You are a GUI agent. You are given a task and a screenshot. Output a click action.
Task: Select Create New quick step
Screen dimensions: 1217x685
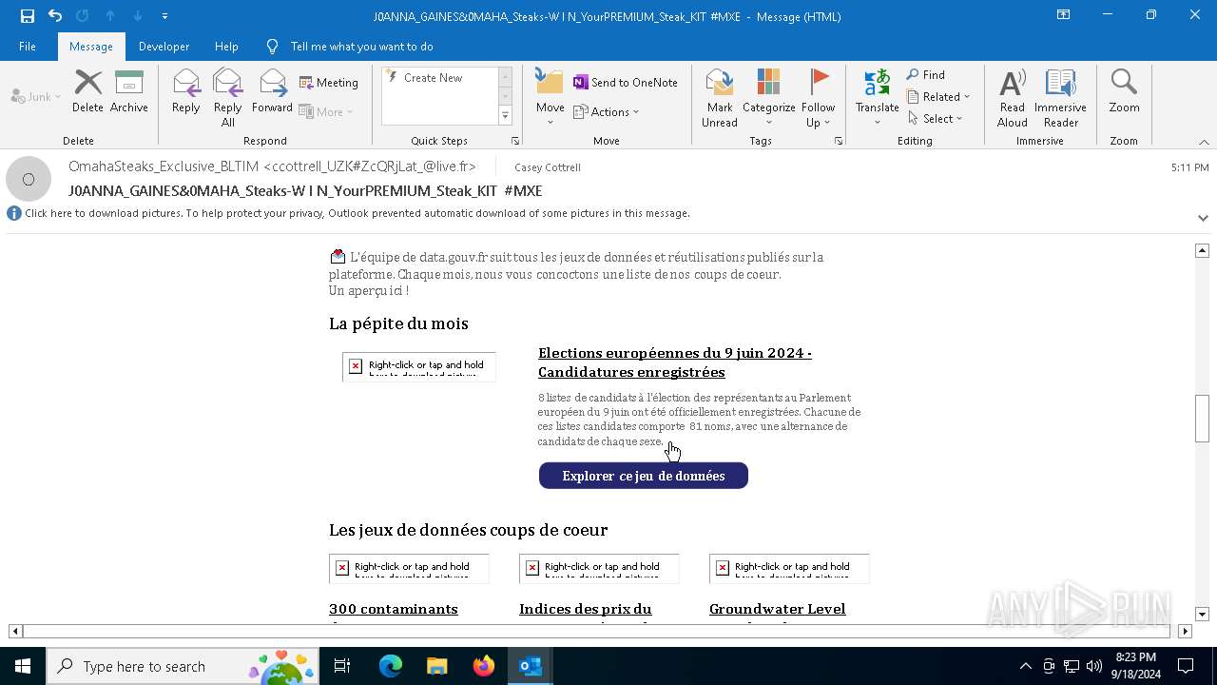click(x=433, y=78)
